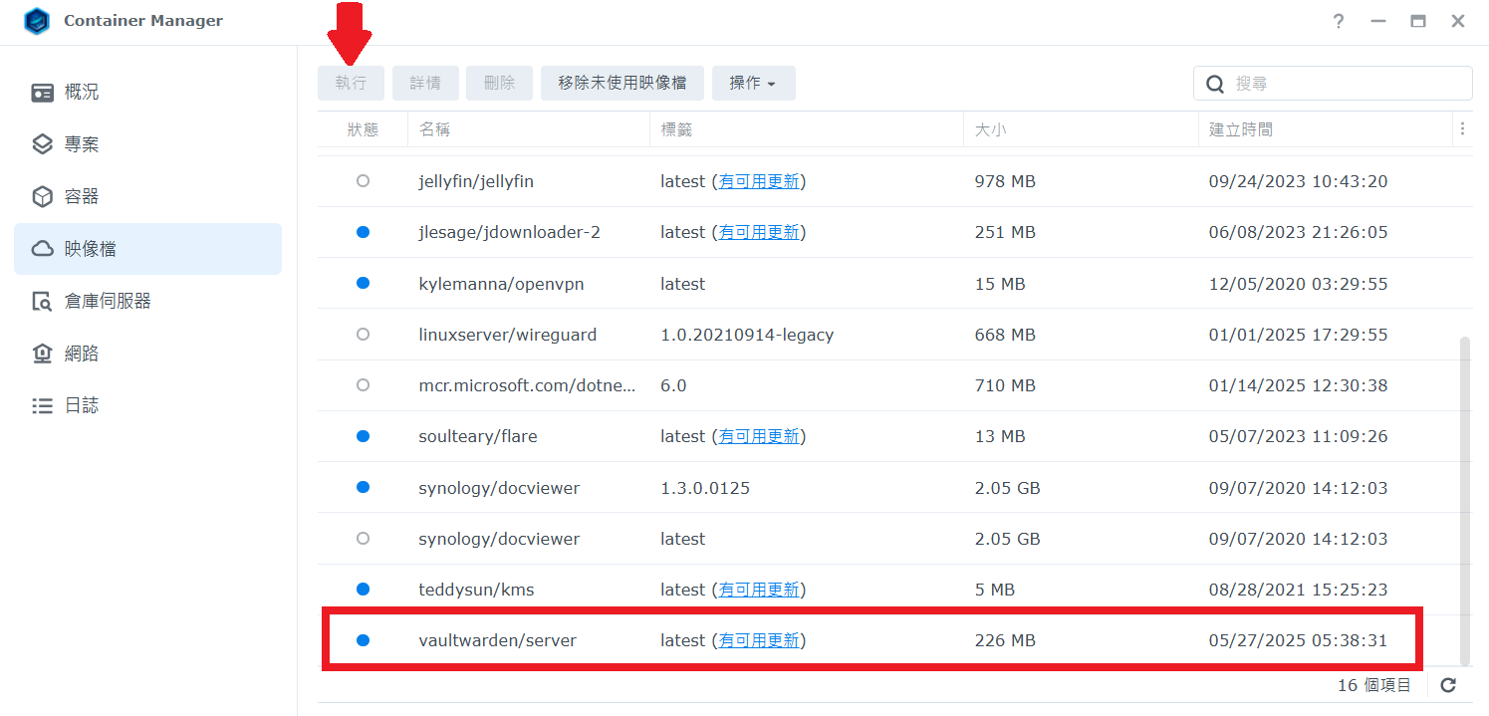1489x716 pixels.
Task: Click 移除未使用映像檔 button
Action: [622, 84]
